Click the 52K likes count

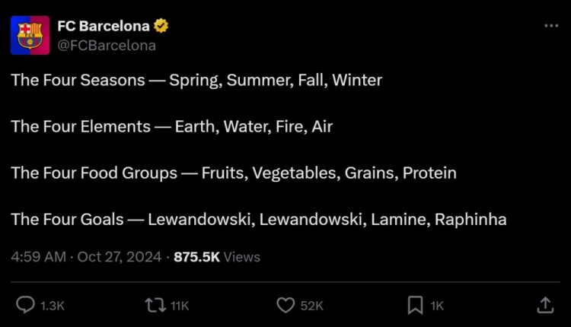click(x=311, y=306)
